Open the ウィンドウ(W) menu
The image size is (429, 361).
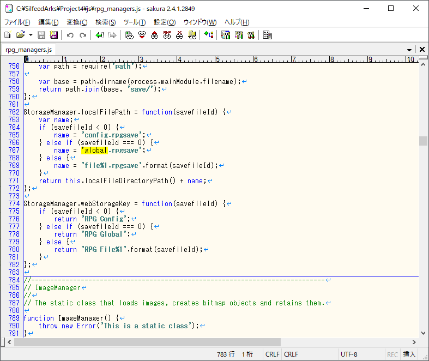pos(200,22)
